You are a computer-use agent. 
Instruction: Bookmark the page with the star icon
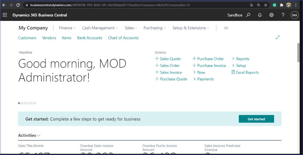[x=266, y=5]
